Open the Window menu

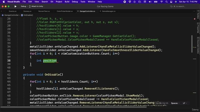92,2
